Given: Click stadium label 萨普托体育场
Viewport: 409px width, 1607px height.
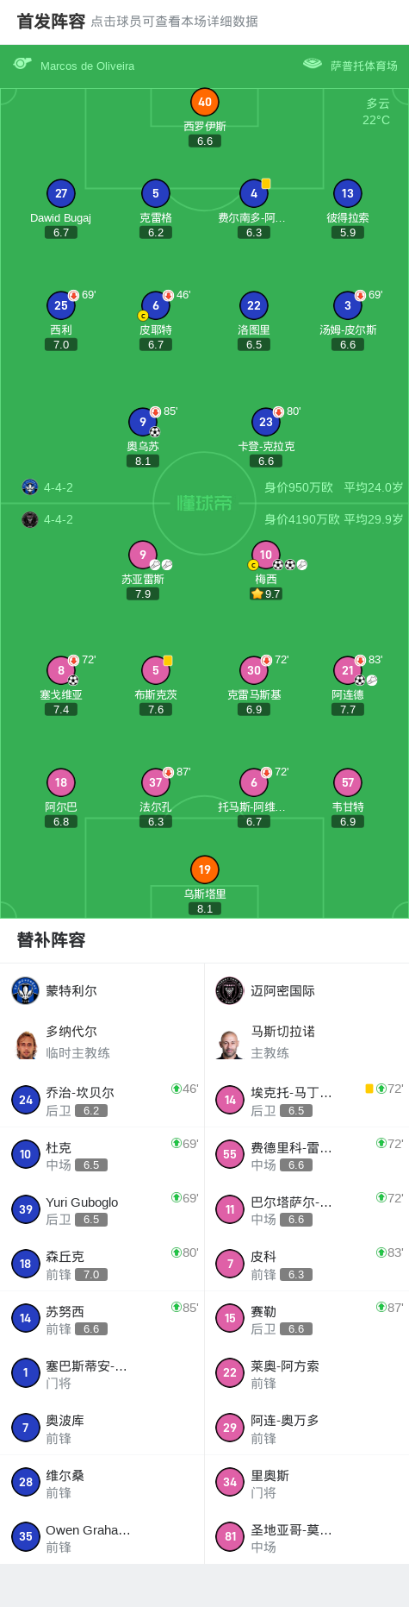Looking at the screenshot, I should point(364,66).
